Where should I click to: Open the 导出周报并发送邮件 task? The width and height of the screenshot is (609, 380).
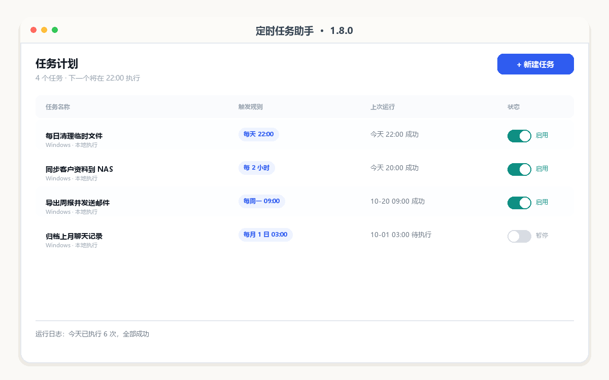[78, 203]
